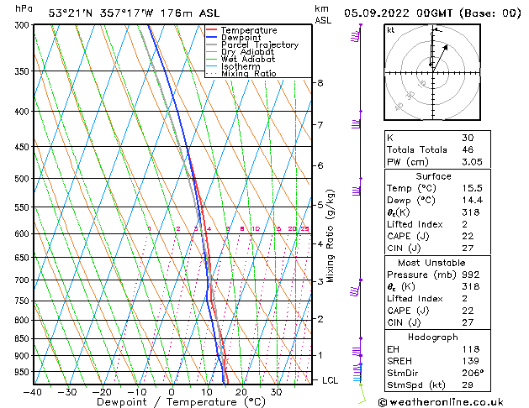This screenshot has width=529, height=408.
Task: Click the Dry Adiabat legend label
Action: coord(247,52)
